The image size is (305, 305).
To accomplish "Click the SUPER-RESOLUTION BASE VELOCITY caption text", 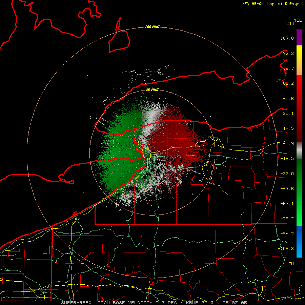I will point(107,303).
